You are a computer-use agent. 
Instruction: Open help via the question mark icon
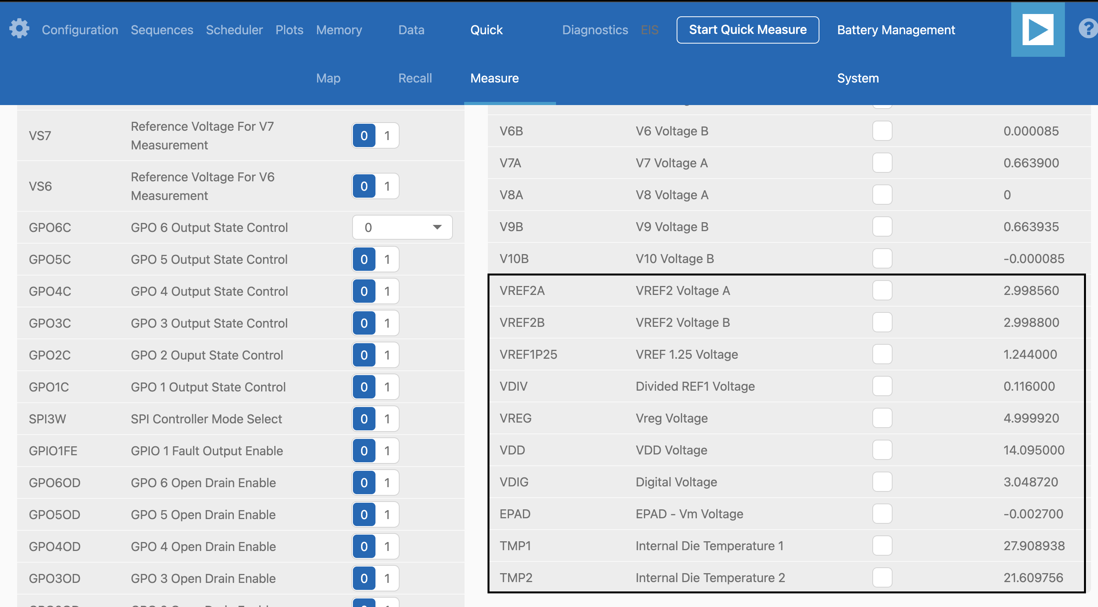pos(1088,29)
